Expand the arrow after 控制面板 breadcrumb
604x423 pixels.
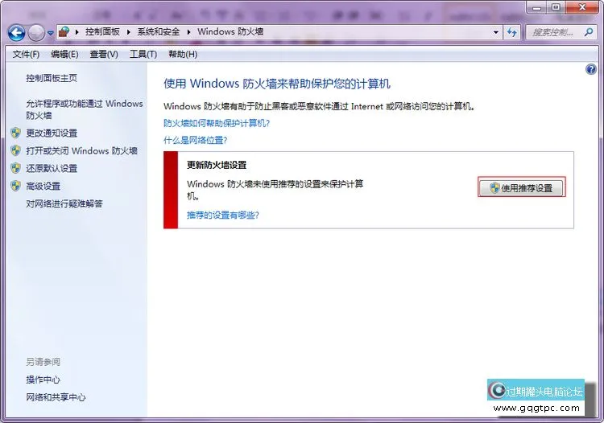click(x=129, y=32)
